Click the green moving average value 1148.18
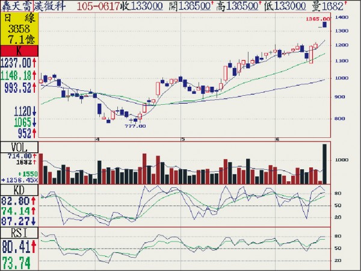This screenshot has width=361, height=271. pos(19,75)
